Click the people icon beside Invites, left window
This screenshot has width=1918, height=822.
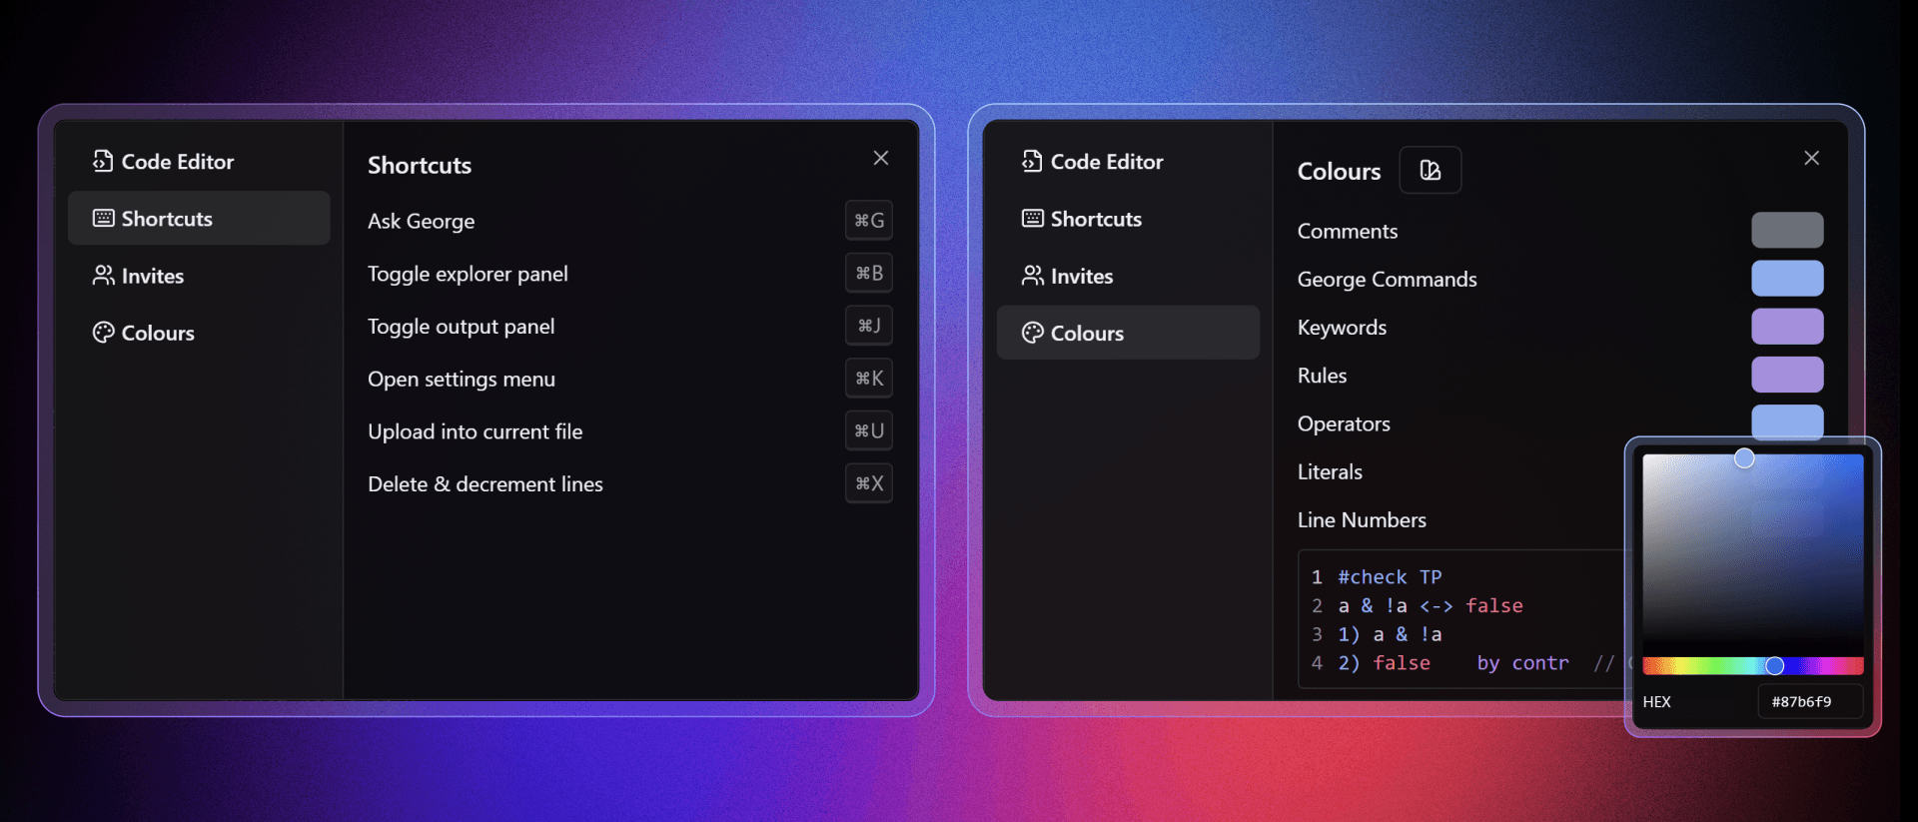pyautogui.click(x=103, y=275)
